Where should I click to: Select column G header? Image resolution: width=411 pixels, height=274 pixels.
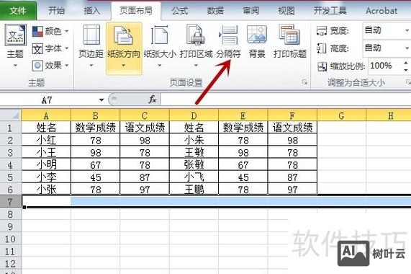click(341, 115)
